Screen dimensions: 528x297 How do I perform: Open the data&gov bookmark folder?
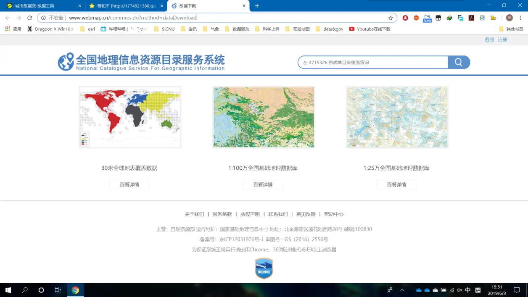coord(330,29)
